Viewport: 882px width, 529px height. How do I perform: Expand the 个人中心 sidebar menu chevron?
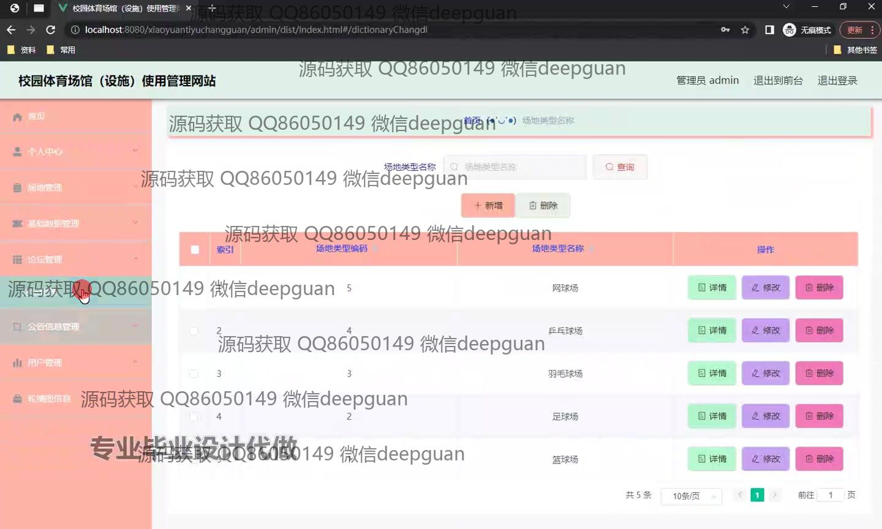click(x=135, y=151)
